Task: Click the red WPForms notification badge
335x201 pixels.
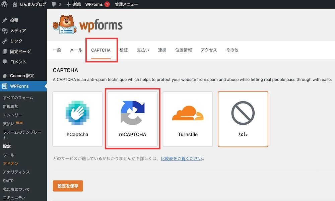Action: pos(107,4)
